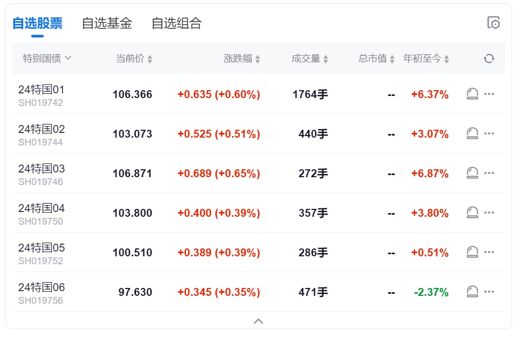Click the refresh quotes icon

[489, 59]
